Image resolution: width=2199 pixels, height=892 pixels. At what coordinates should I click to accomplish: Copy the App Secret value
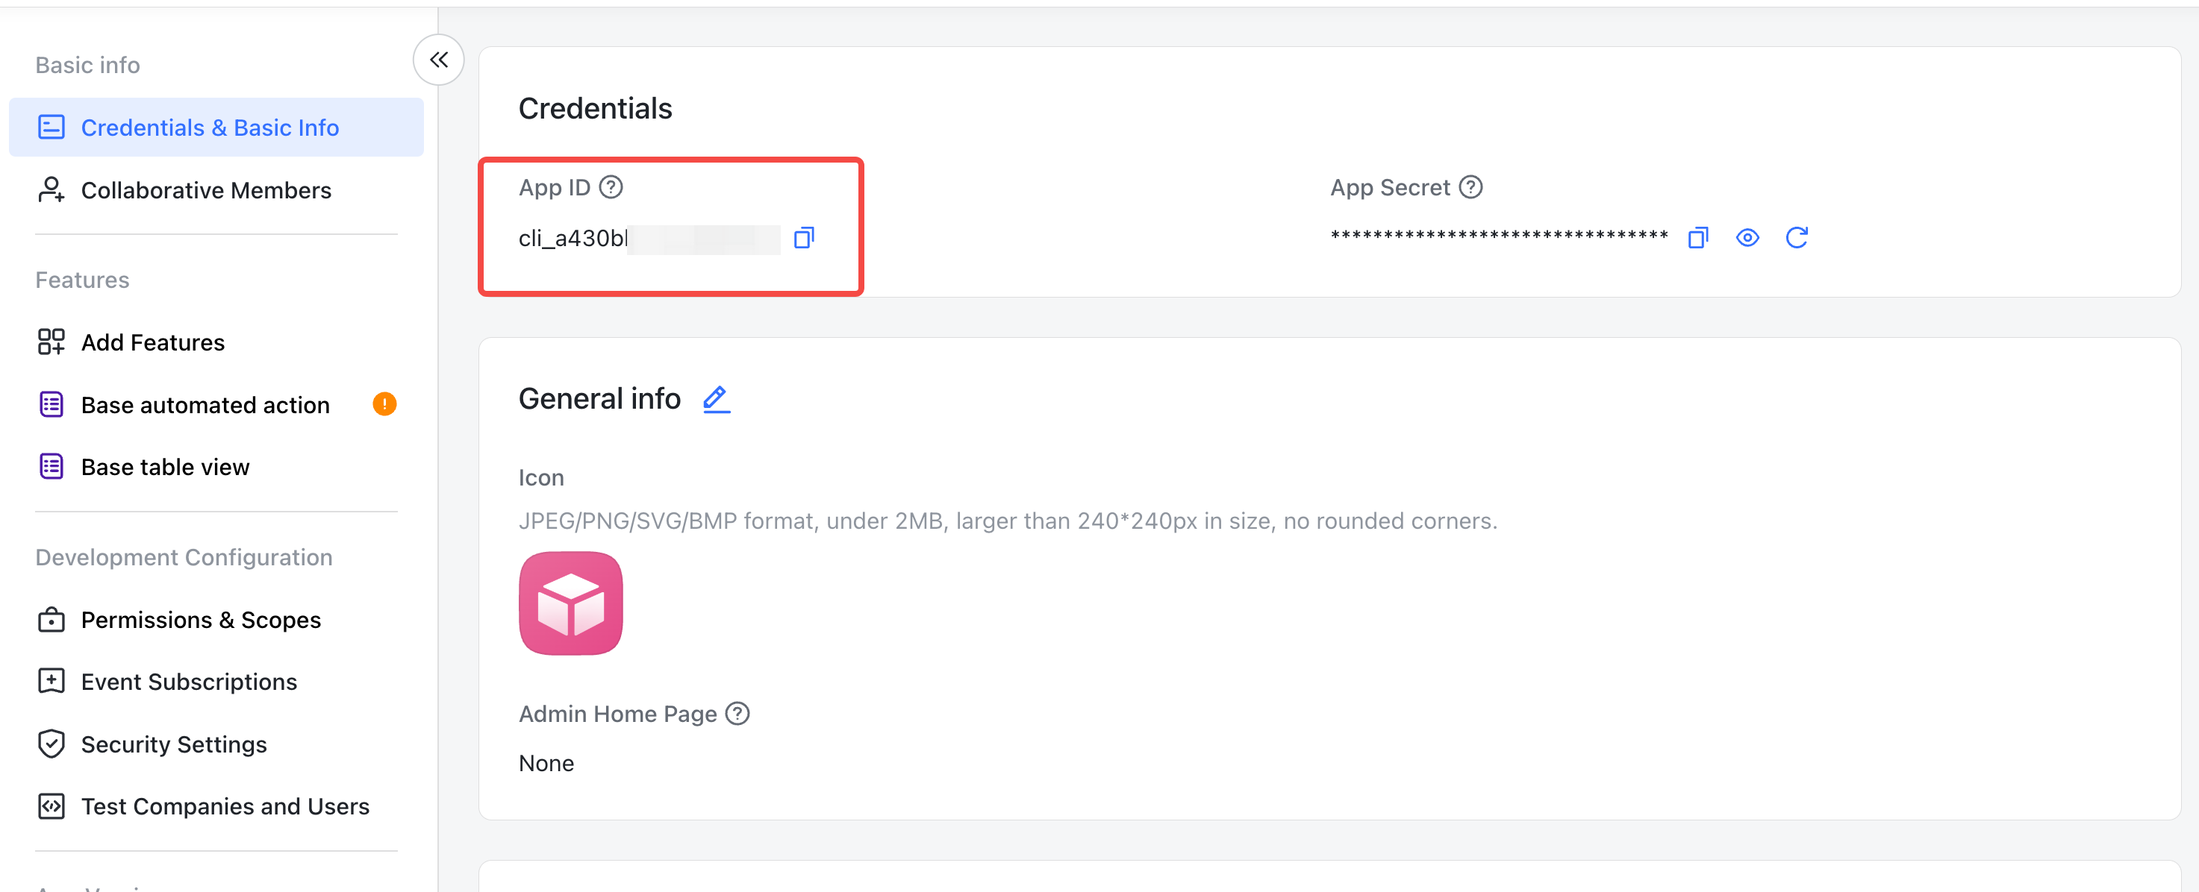1698,238
